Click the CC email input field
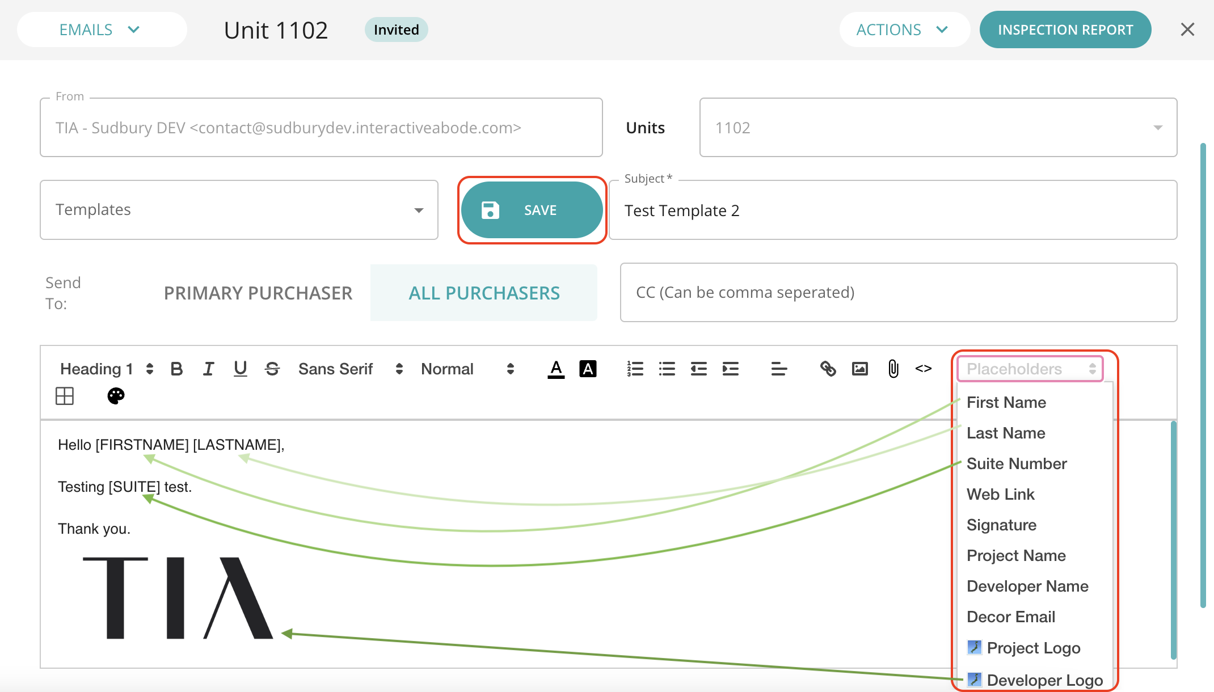 point(899,293)
